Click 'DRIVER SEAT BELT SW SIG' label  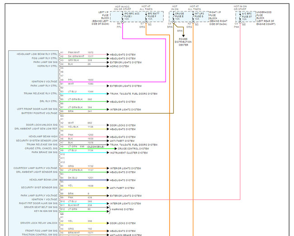pyautogui.click(x=41, y=207)
